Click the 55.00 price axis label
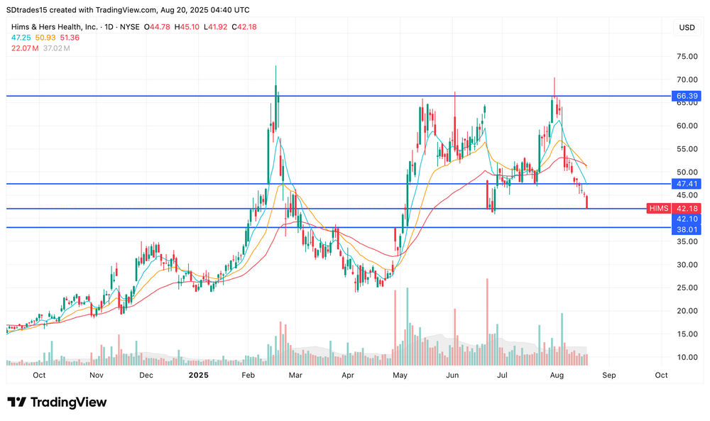 (x=687, y=149)
